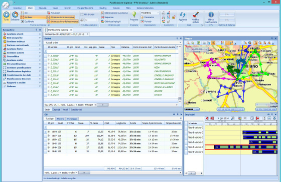Open Modifica globale brush icon
The image size is (281, 182).
(x=196, y=14)
